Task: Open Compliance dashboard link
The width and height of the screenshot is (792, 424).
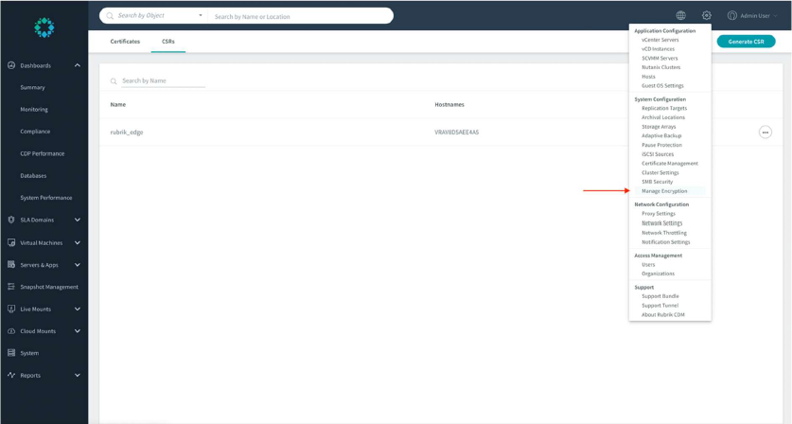Action: (35, 132)
